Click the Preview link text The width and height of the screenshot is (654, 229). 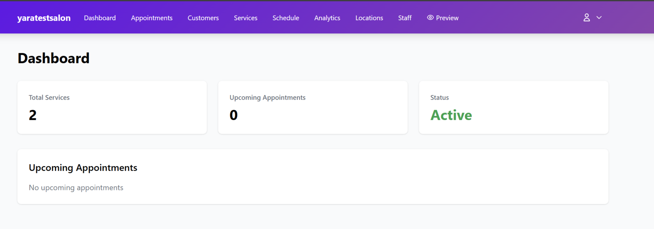click(447, 18)
